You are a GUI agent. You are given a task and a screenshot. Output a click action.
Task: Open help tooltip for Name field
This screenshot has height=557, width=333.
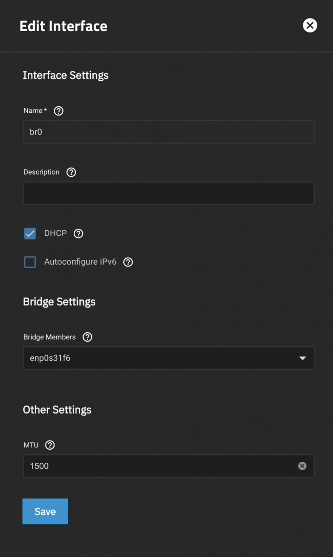(58, 111)
